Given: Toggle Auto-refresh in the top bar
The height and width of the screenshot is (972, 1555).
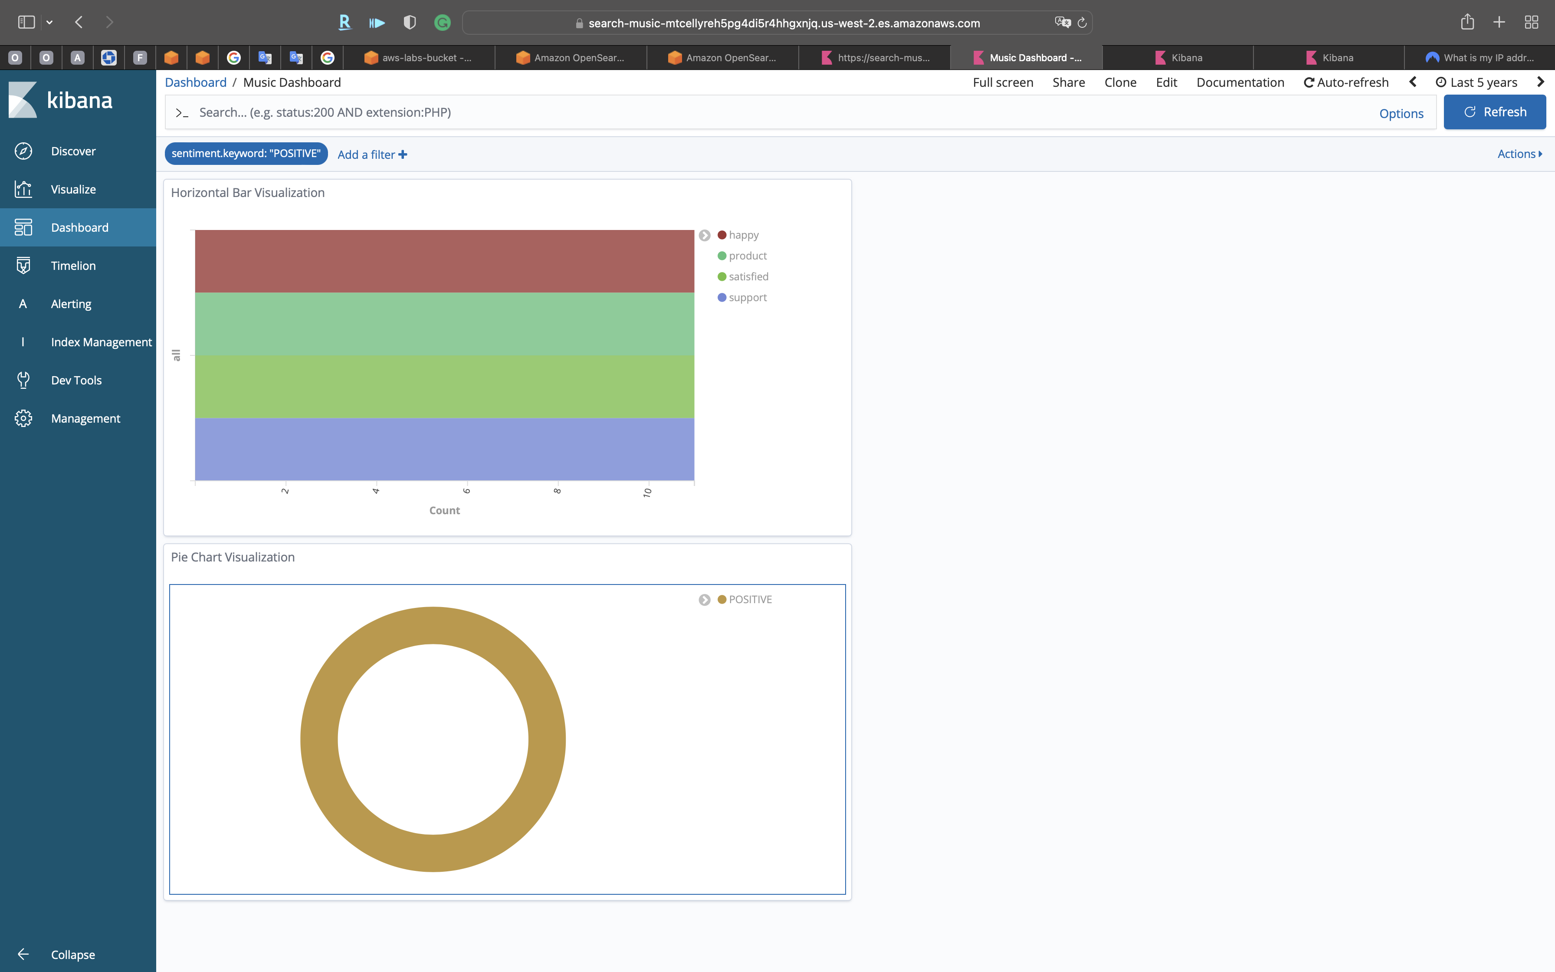Looking at the screenshot, I should pyautogui.click(x=1345, y=82).
